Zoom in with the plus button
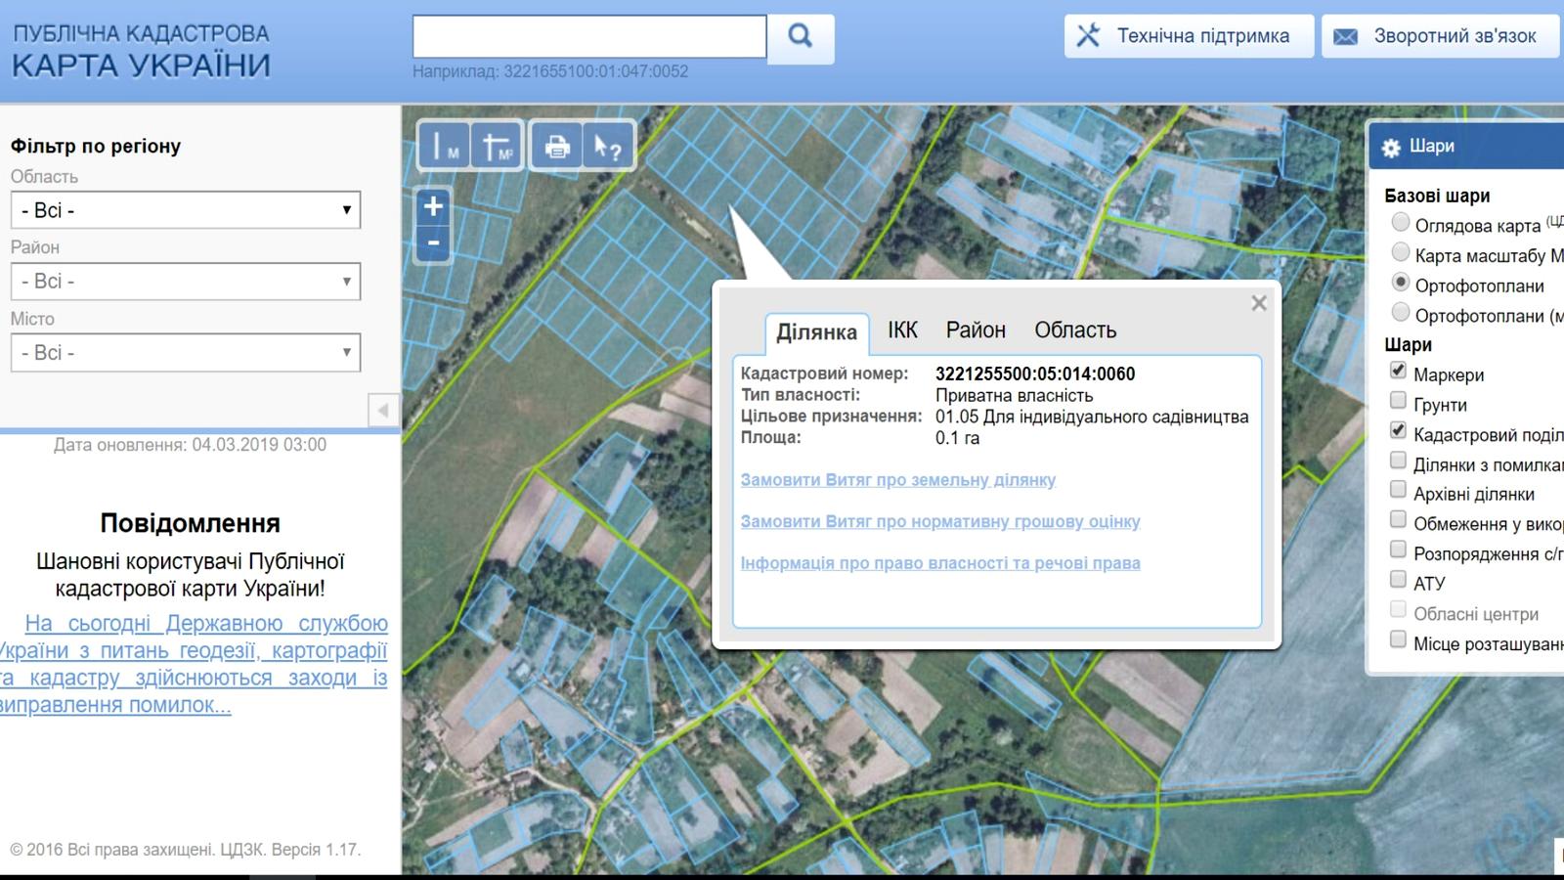The height and width of the screenshot is (880, 1564). [x=433, y=206]
